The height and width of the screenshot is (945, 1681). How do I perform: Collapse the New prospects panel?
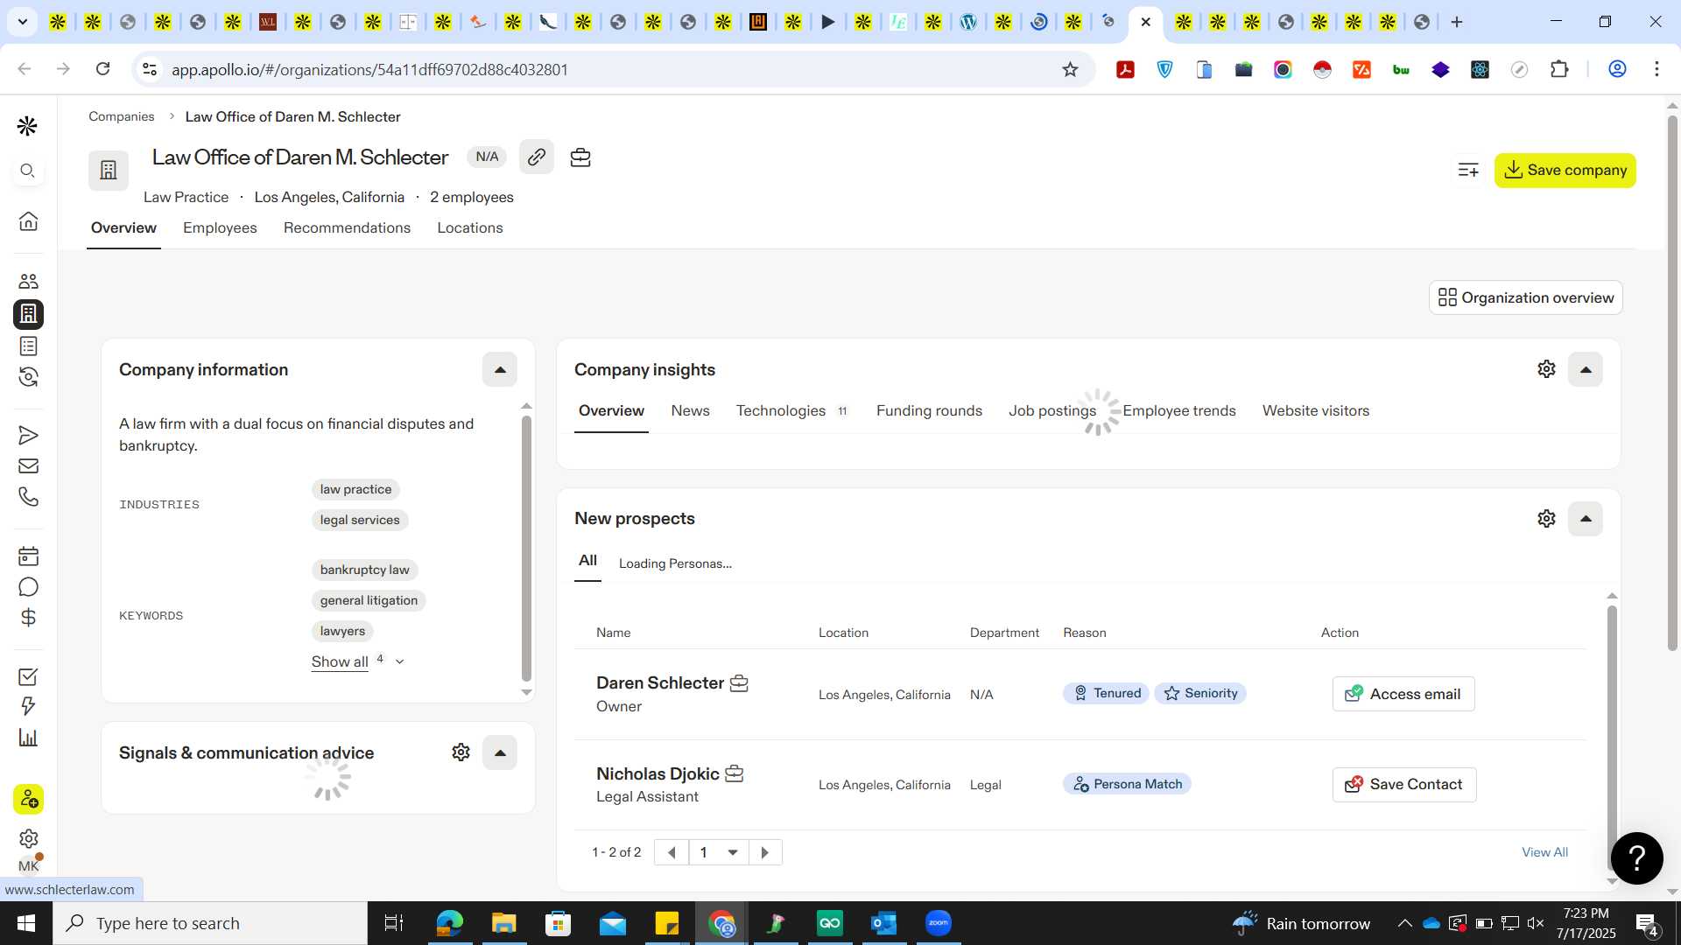click(x=1586, y=518)
